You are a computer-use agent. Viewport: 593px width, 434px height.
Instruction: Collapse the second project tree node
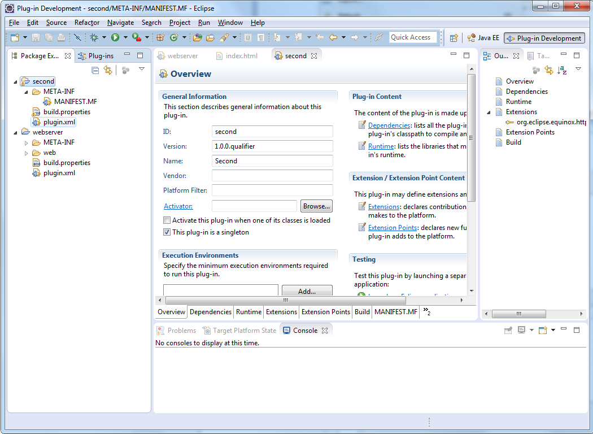coord(15,81)
